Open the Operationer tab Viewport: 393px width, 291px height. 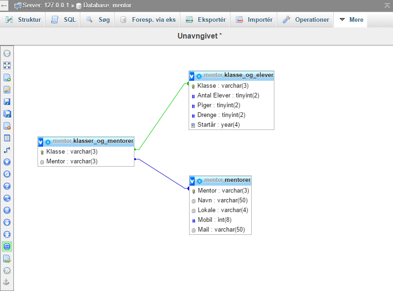[305, 19]
